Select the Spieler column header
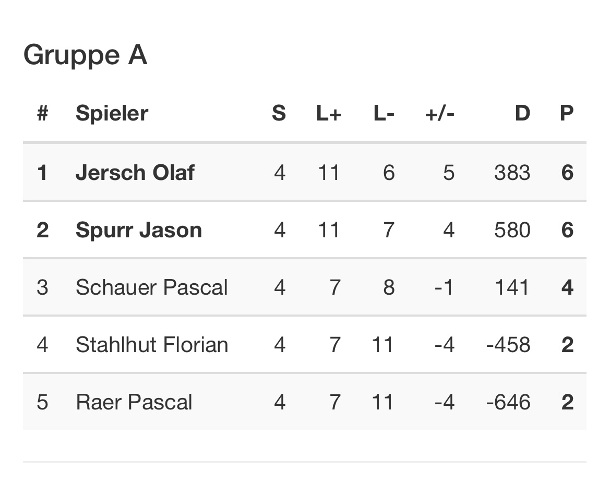This screenshot has height=483, width=610. click(112, 113)
